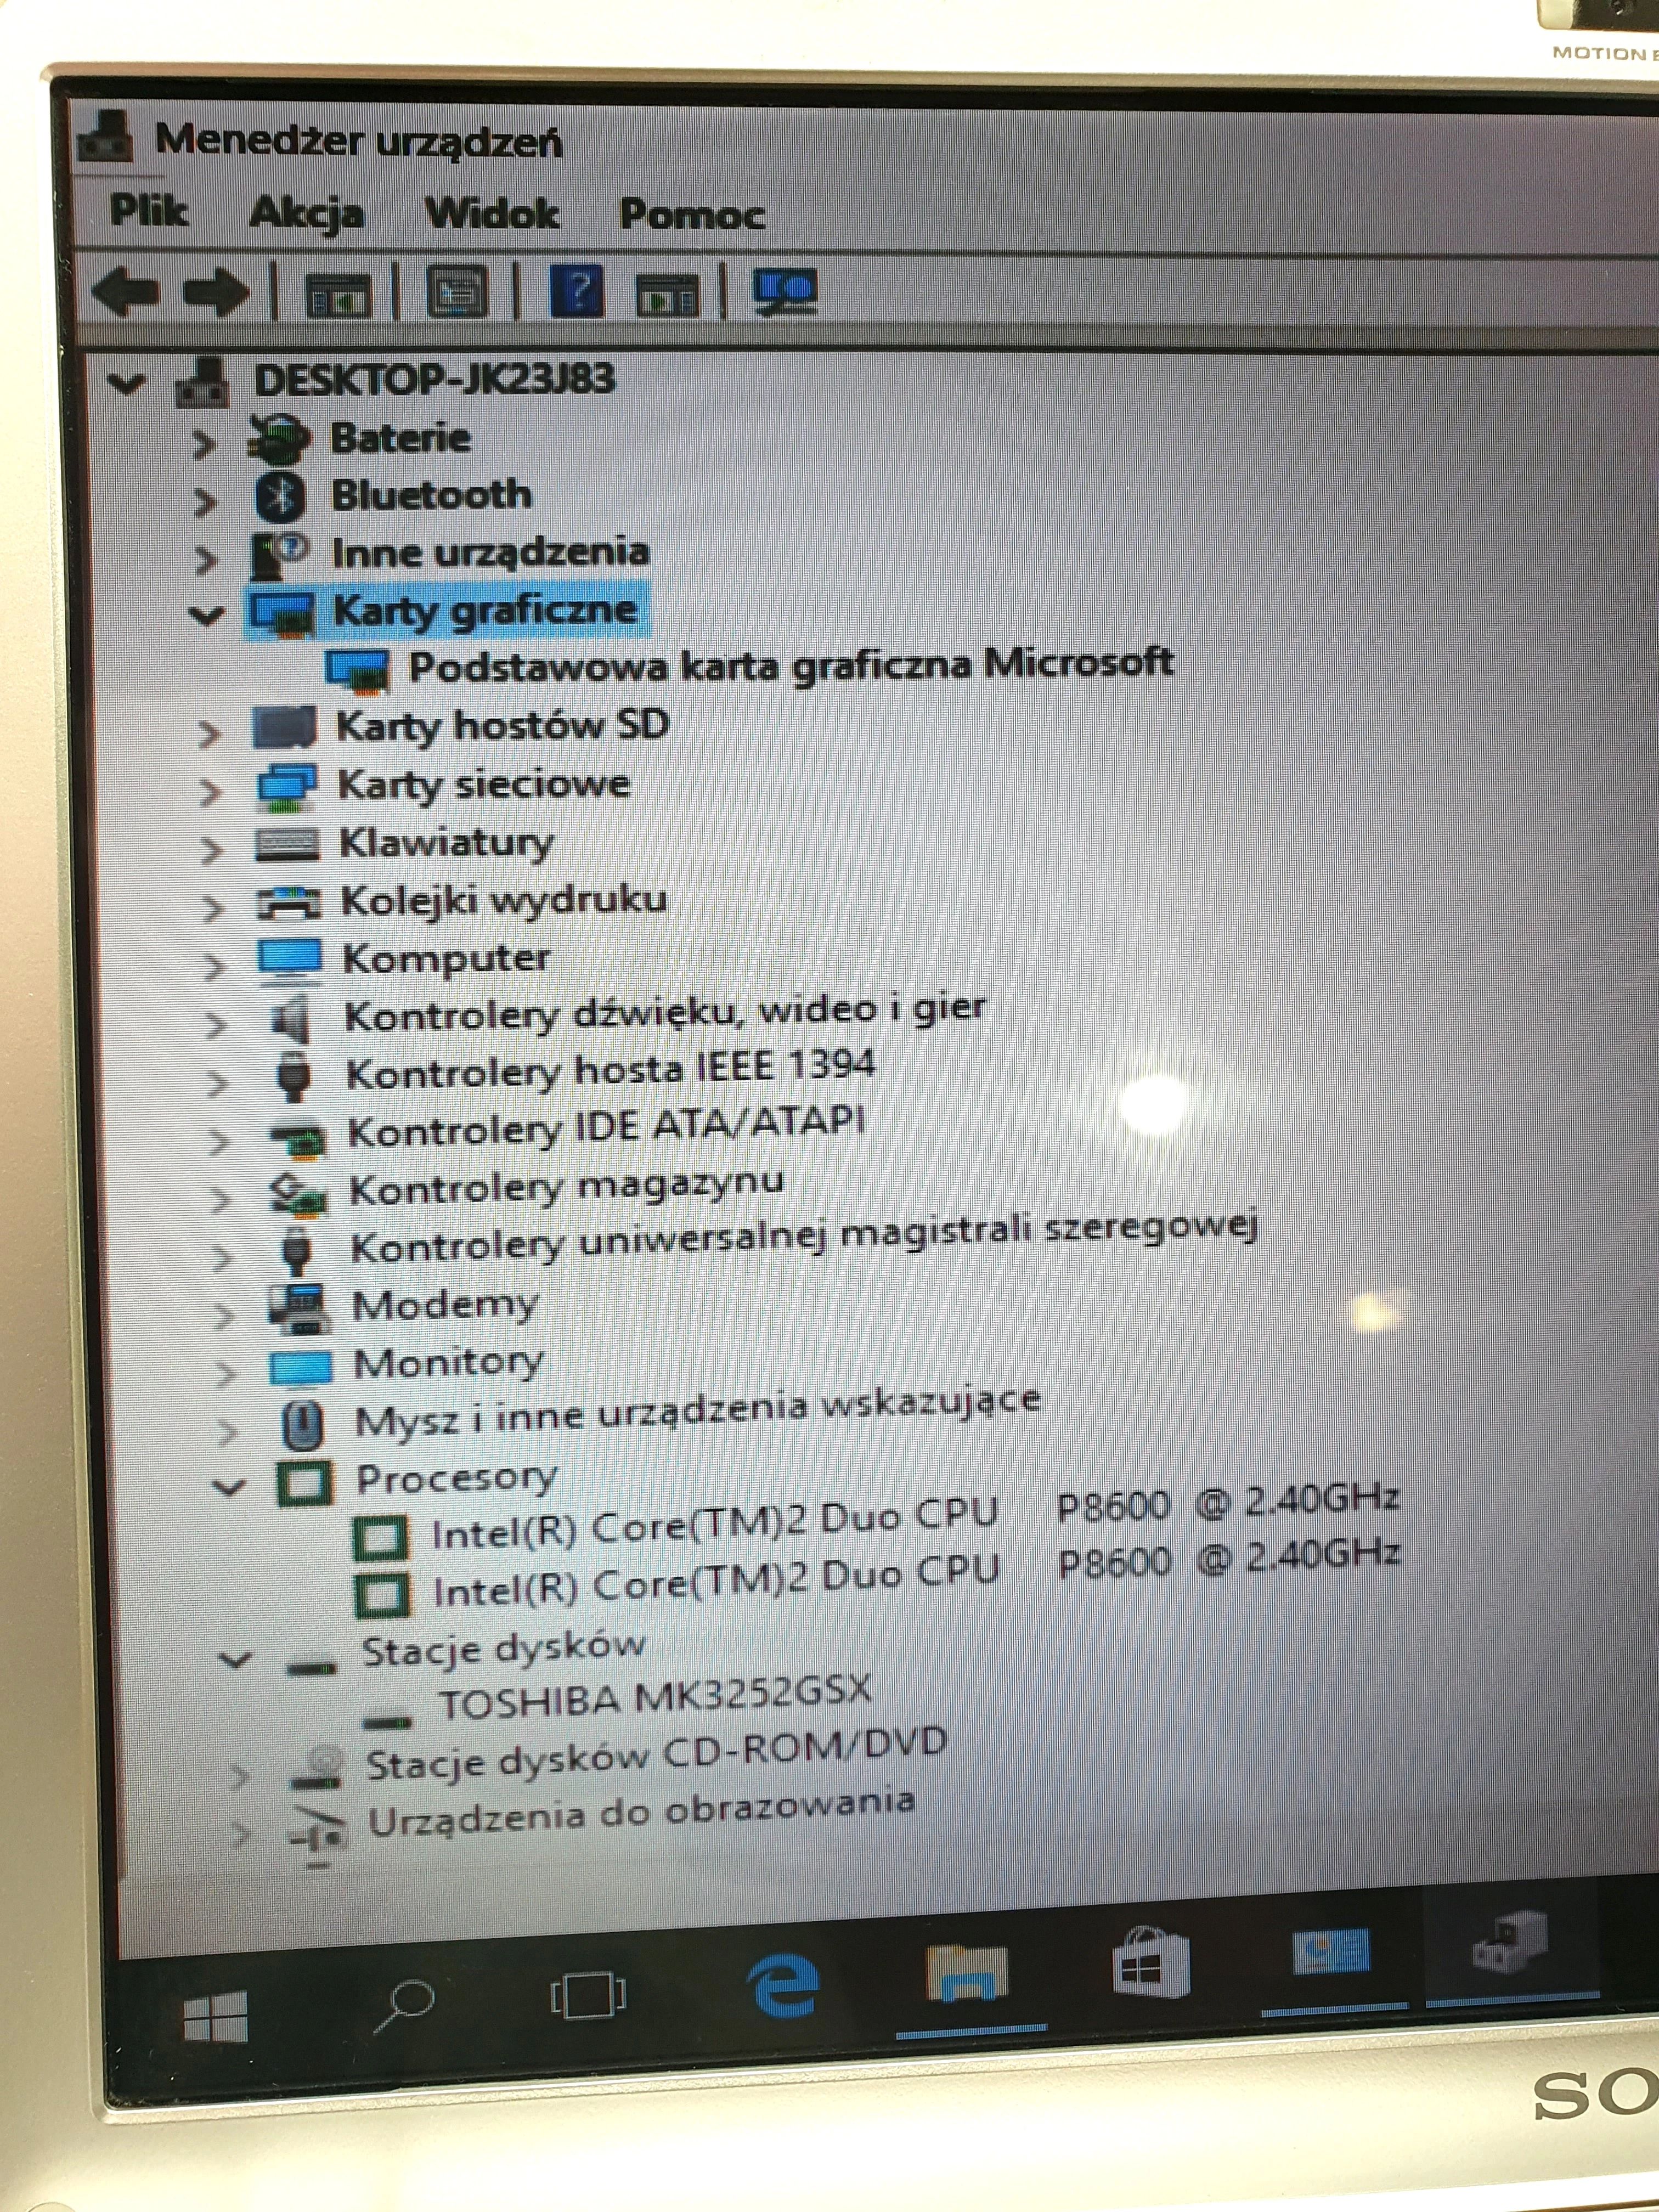This screenshot has width=1659, height=2212.
Task: Open the Pomoc menu
Action: (x=692, y=214)
